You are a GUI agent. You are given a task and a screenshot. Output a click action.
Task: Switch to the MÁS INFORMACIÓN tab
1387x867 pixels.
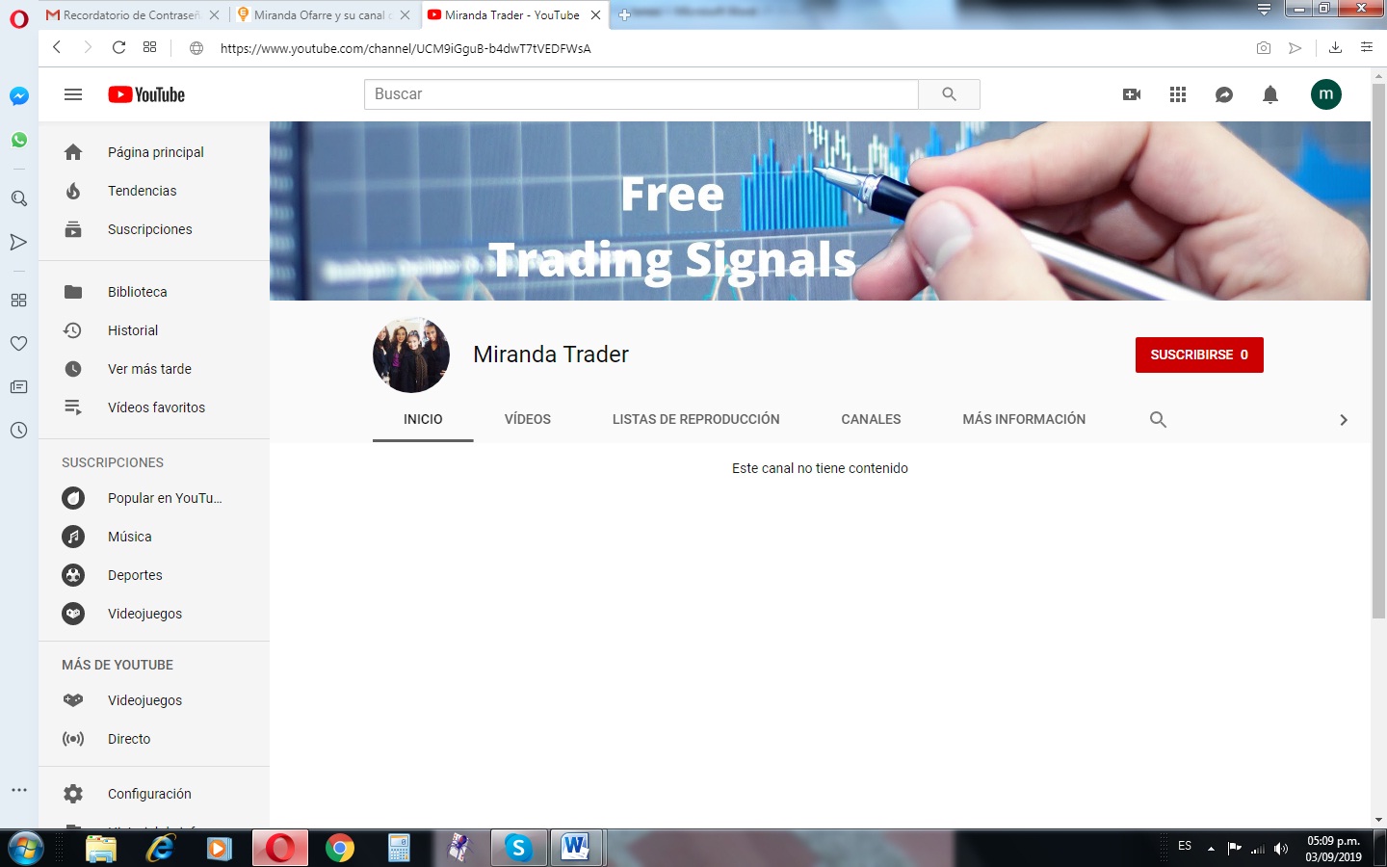(x=1024, y=419)
